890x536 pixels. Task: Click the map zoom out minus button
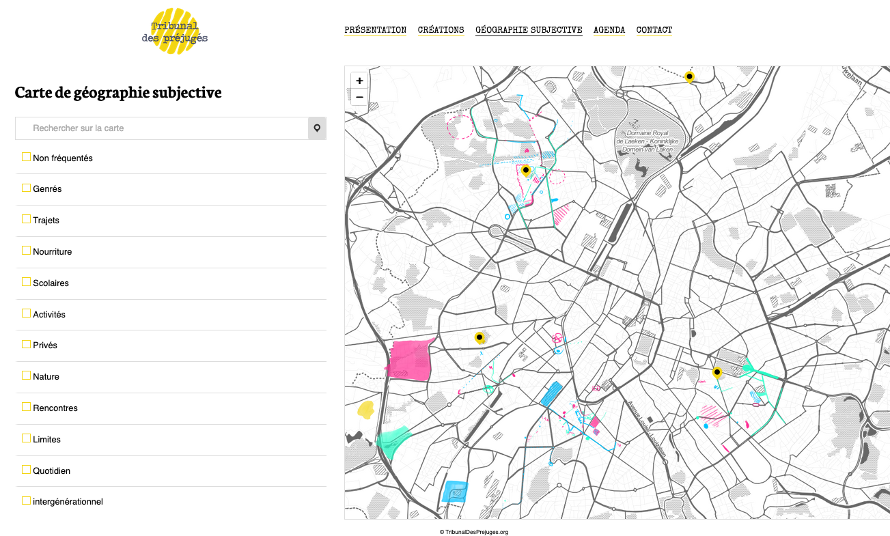coord(359,98)
